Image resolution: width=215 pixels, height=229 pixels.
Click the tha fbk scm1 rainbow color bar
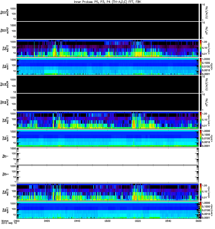click(x=201, y=66)
